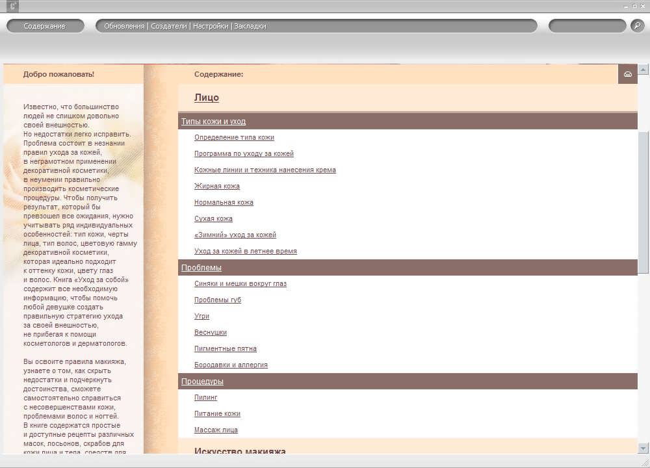Viewport: 650px width, 468px height.
Task: Open the Создатели menu item
Action: [169, 27]
